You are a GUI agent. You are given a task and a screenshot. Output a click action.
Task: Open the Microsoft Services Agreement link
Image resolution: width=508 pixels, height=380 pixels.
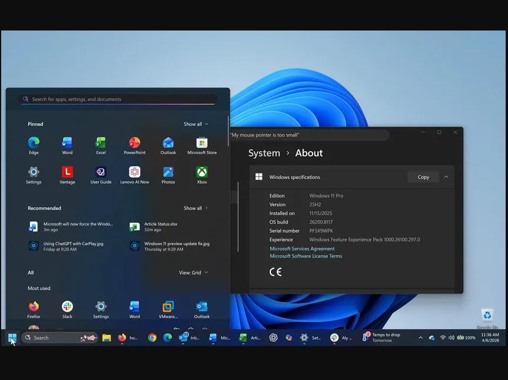[x=302, y=249]
